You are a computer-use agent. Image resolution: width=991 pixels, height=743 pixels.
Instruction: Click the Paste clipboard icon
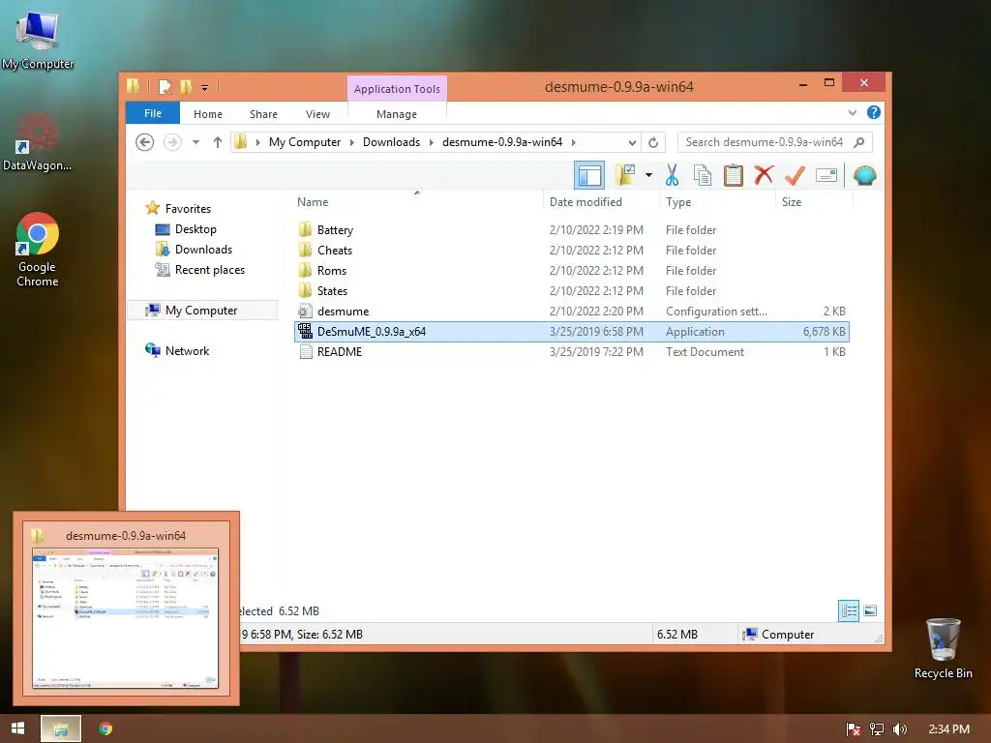click(x=734, y=175)
